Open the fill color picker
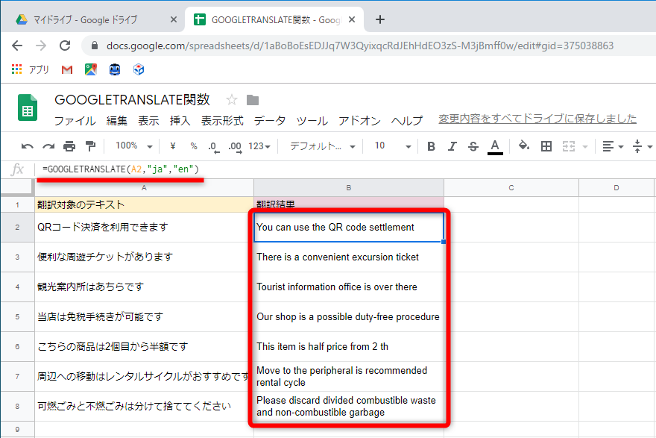Viewport: 656px width, 438px height. [523, 146]
